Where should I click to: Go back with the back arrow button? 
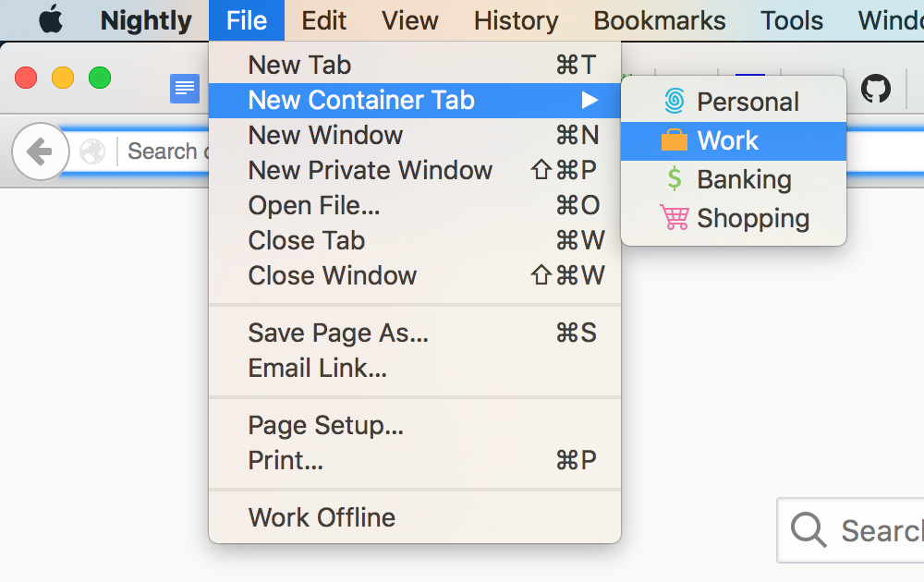pos(40,151)
